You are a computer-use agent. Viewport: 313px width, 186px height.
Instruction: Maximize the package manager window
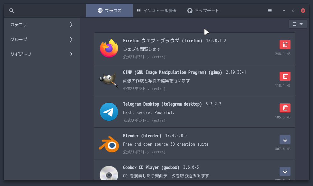click(x=293, y=11)
